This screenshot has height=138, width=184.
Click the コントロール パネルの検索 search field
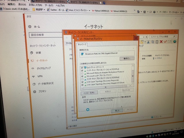tap(162, 37)
